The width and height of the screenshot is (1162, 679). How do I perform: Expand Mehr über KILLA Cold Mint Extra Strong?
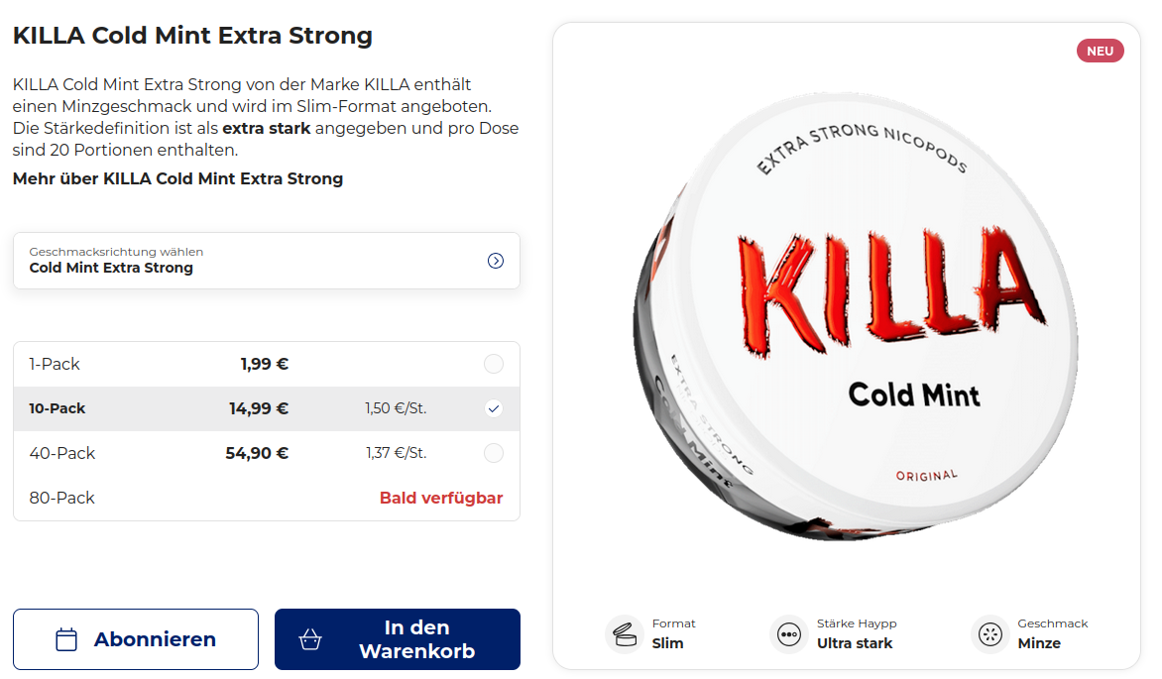coord(177,179)
